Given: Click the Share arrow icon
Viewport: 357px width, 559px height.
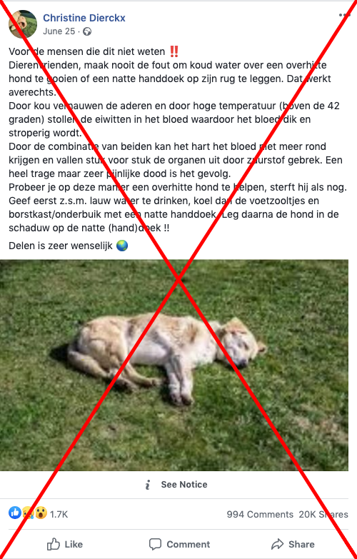Looking at the screenshot, I should tap(277, 545).
